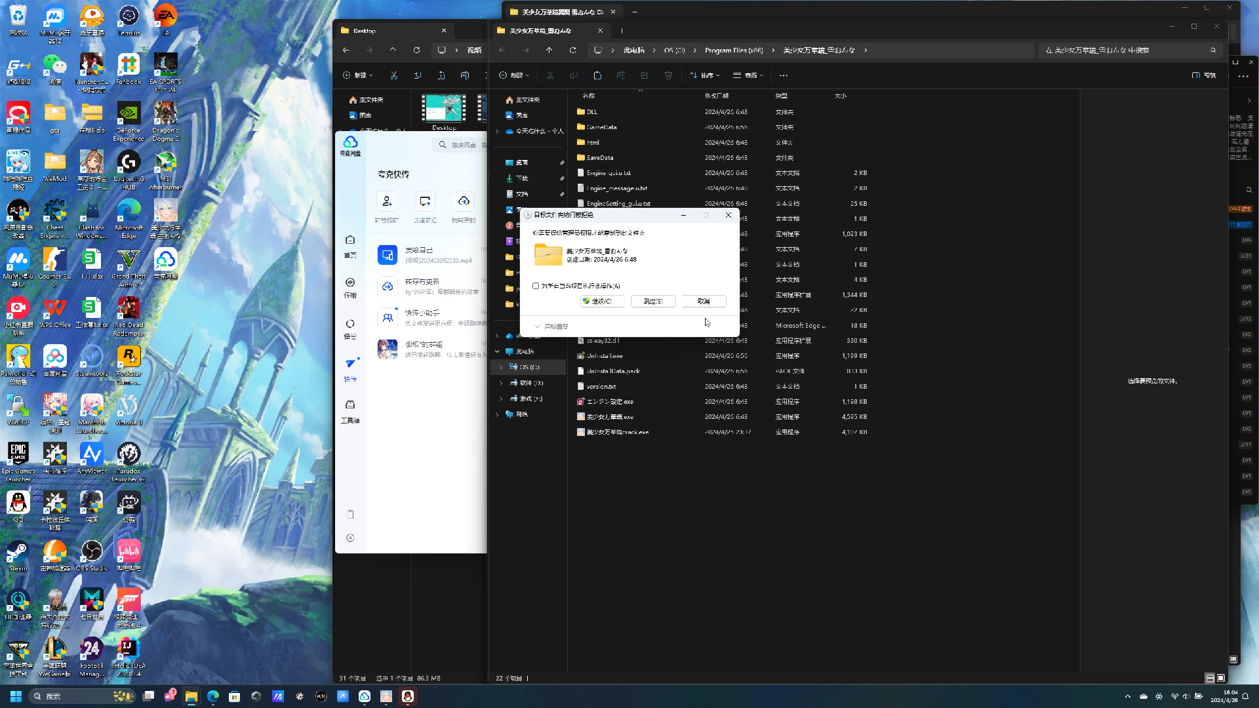Expand the Network (网络) node in navigation tree
Image resolution: width=1259 pixels, height=708 pixels.
point(497,414)
